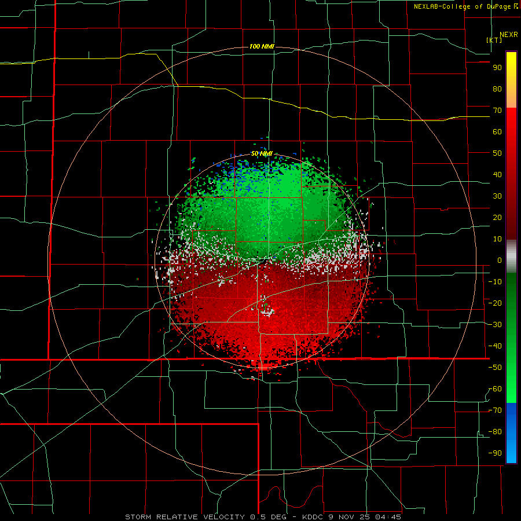Screen dimensions: 521x521
Task: Click the 50 value on velocity scale
Action: point(497,153)
